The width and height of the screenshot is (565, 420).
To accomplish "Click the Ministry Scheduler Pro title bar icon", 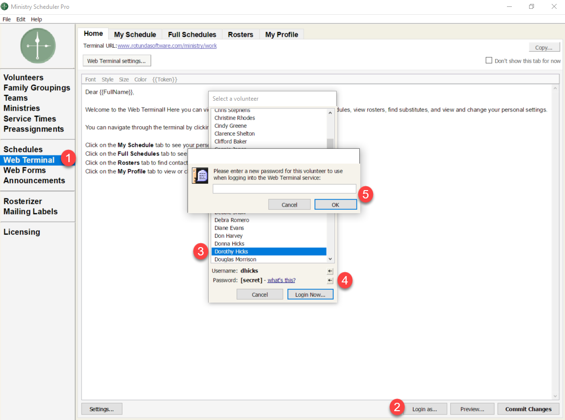I will 5,6.
